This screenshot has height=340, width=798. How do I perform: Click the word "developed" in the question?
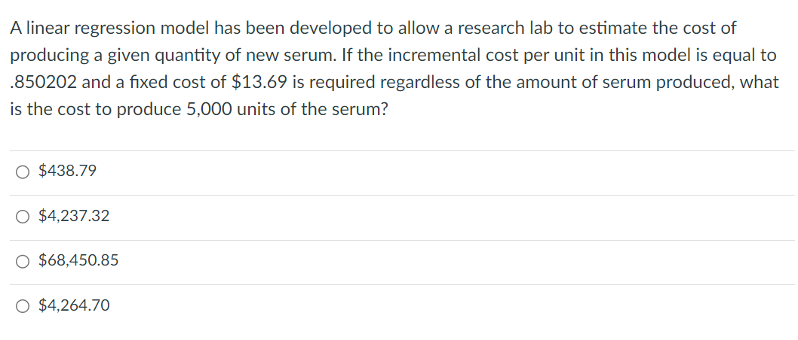pos(330,29)
